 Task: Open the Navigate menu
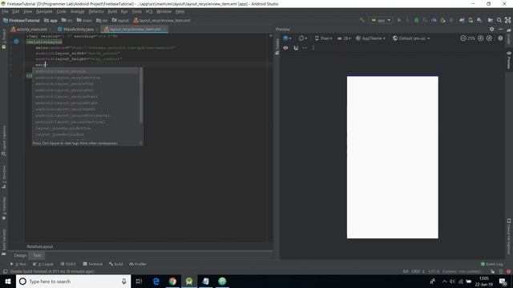[44, 11]
